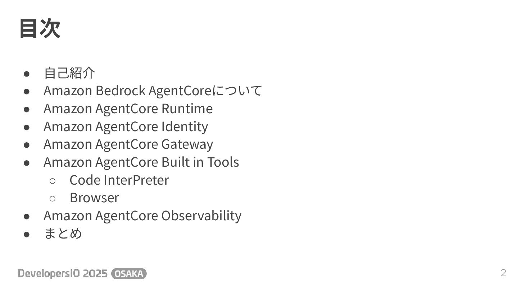Click the Browser sub-item
Screen dimensions: 518x291
(94, 198)
